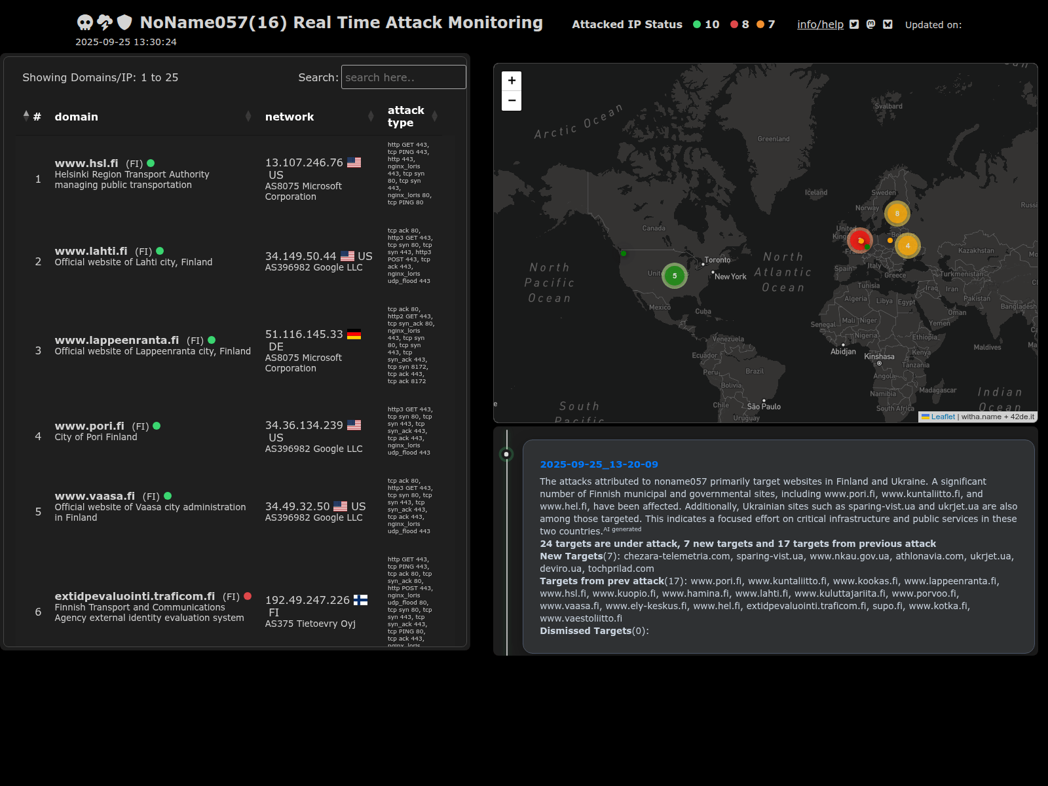Viewport: 1048px width, 786px height.
Task: Click the red attacked IP status dot
Action: (734, 24)
